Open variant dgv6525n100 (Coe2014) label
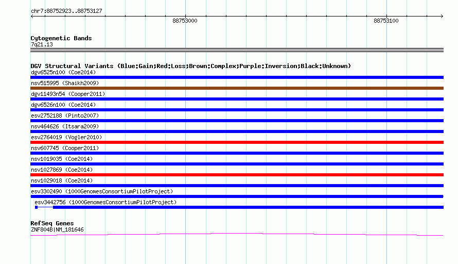The width and height of the screenshot is (458, 264). click(x=63, y=72)
